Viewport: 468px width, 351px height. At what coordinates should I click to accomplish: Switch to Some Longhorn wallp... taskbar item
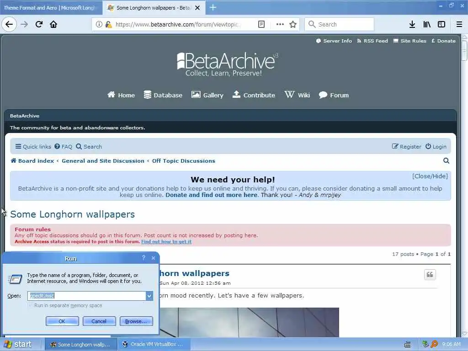[80, 345]
